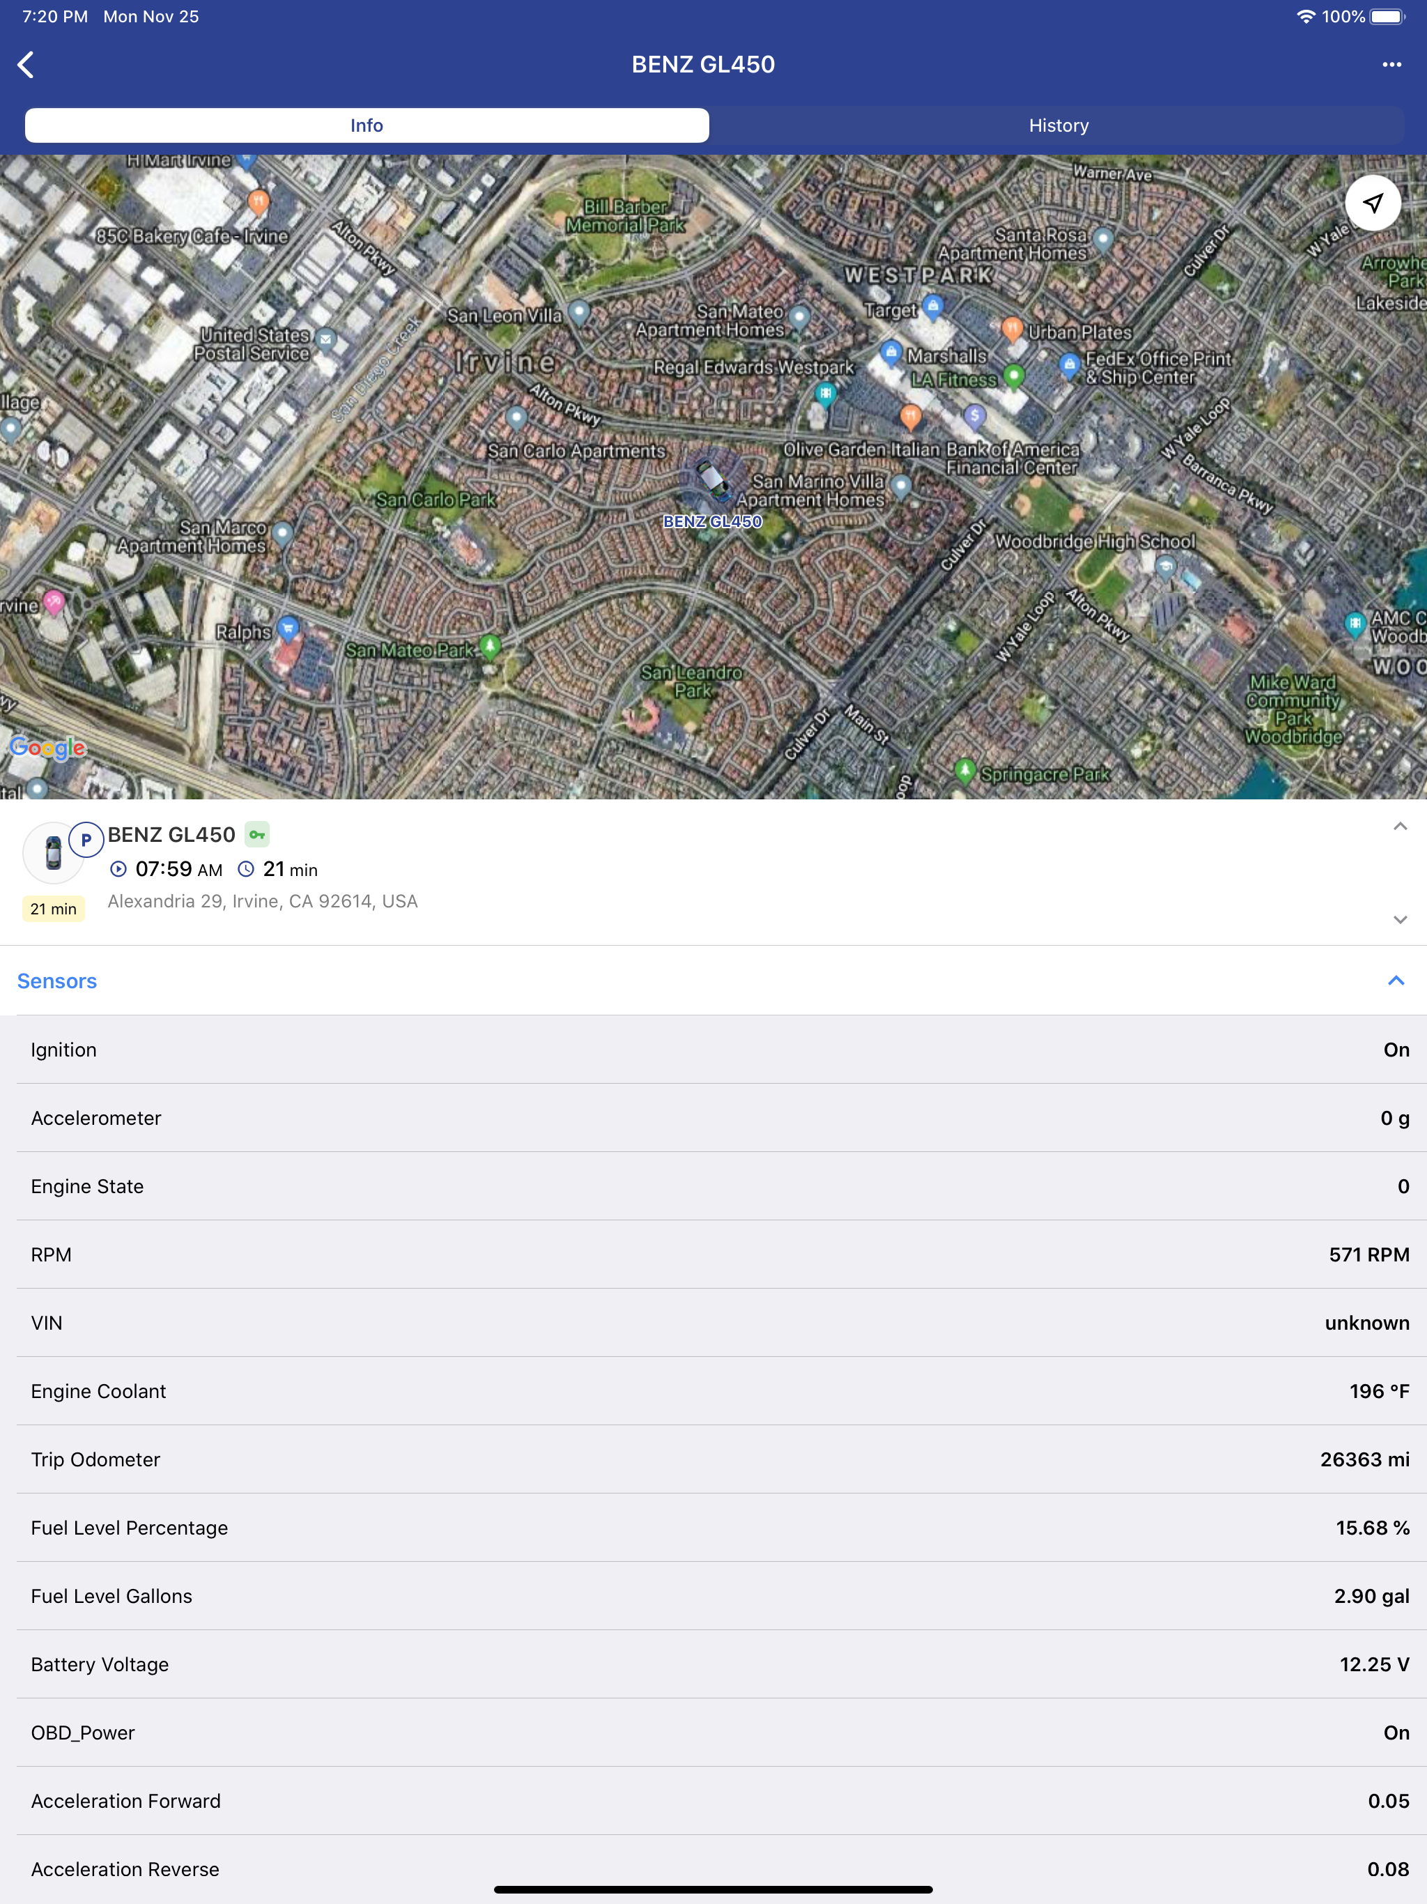Tap the San Mateo Apartment Homes pin

(x=800, y=318)
